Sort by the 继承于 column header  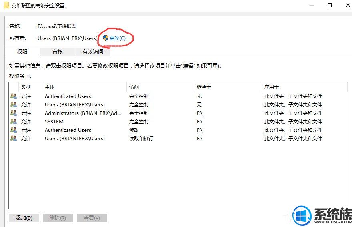tap(228, 87)
